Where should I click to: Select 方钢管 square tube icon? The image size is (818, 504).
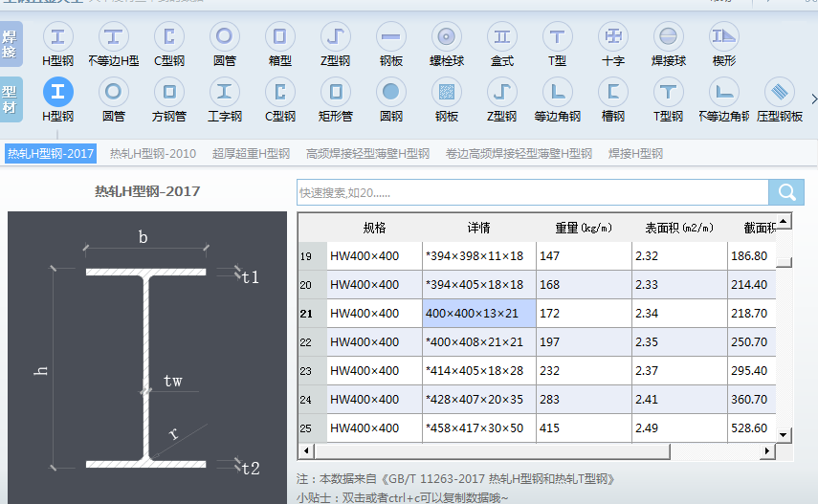tap(169, 93)
